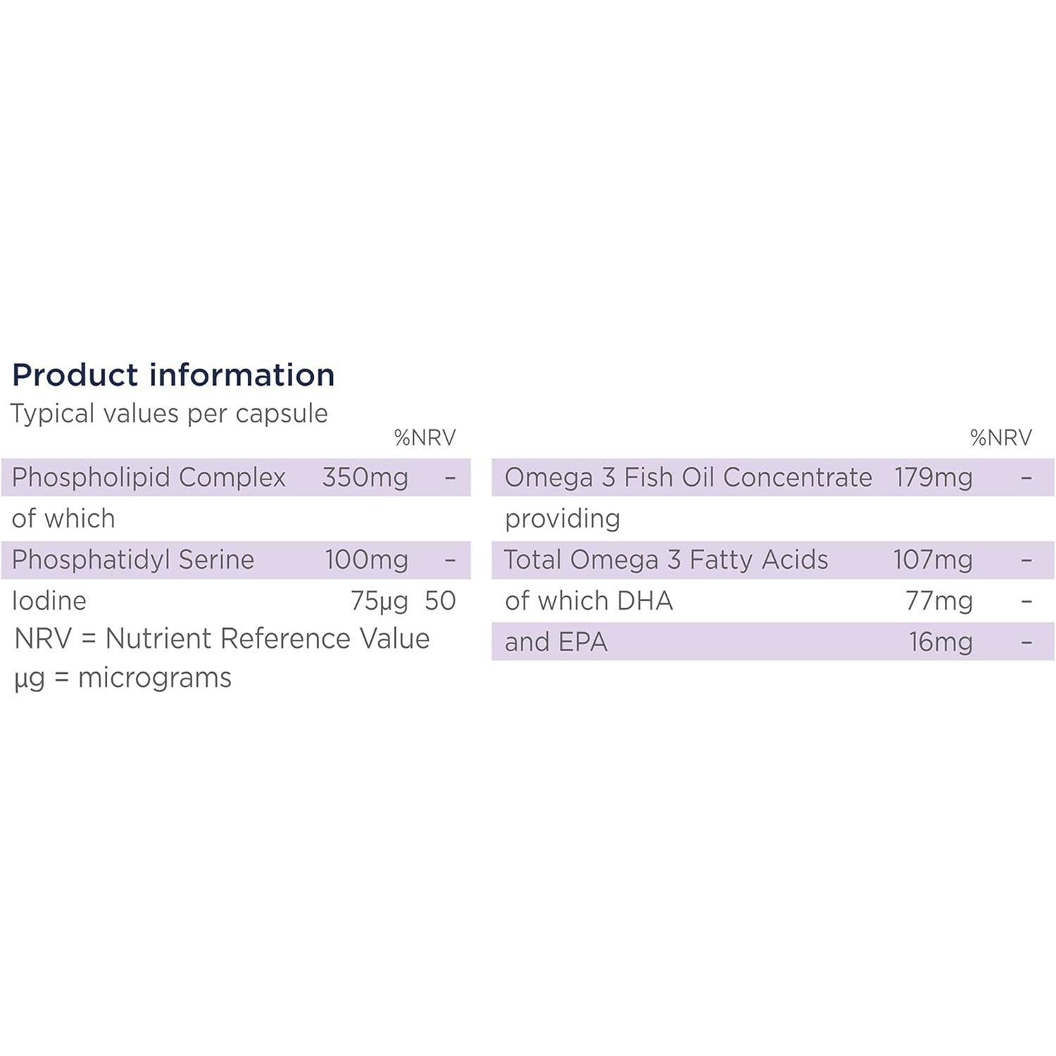The image size is (1056, 1056).
Task: Select the 100mg Phosphatidyl Serine amount
Action: click(x=366, y=560)
